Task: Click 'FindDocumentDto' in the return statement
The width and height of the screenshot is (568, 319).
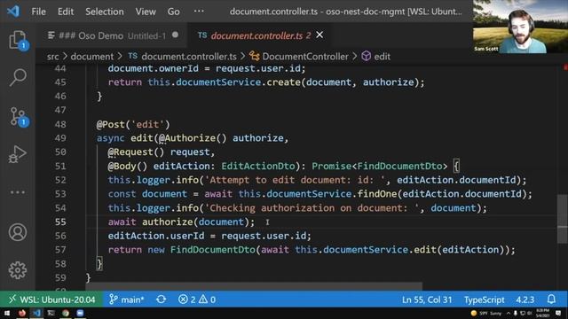Action: click(213, 250)
